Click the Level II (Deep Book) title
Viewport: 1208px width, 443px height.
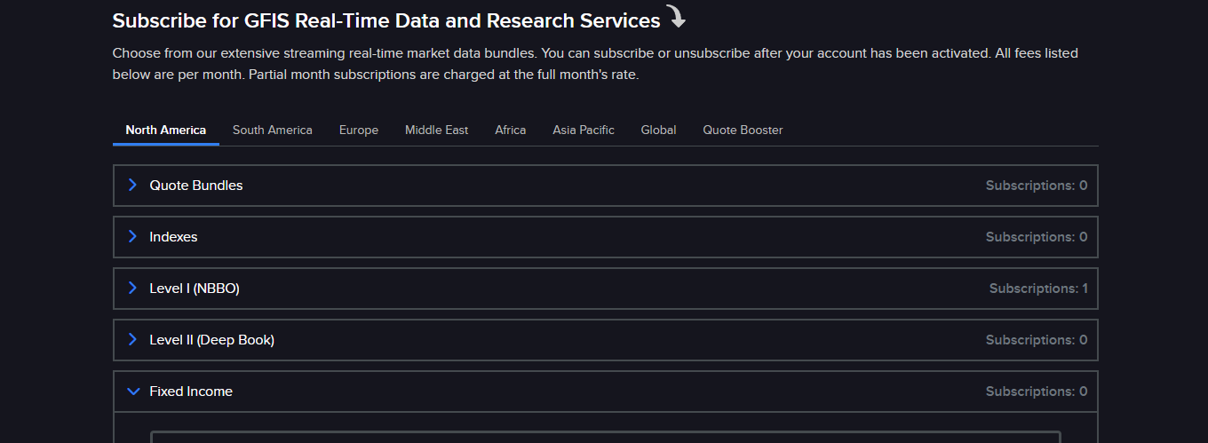click(x=212, y=340)
